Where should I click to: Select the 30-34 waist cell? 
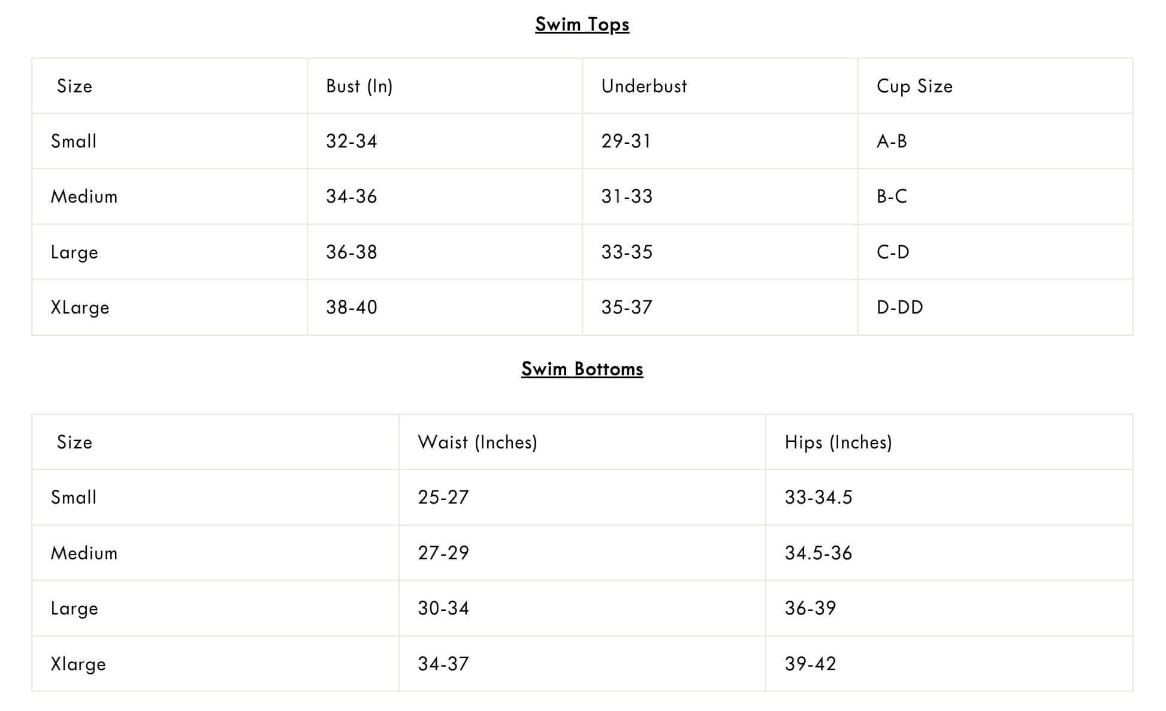click(x=443, y=608)
